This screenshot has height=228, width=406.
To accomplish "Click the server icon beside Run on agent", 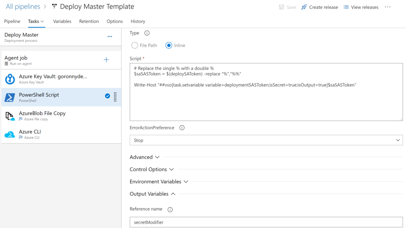I will point(6,64).
